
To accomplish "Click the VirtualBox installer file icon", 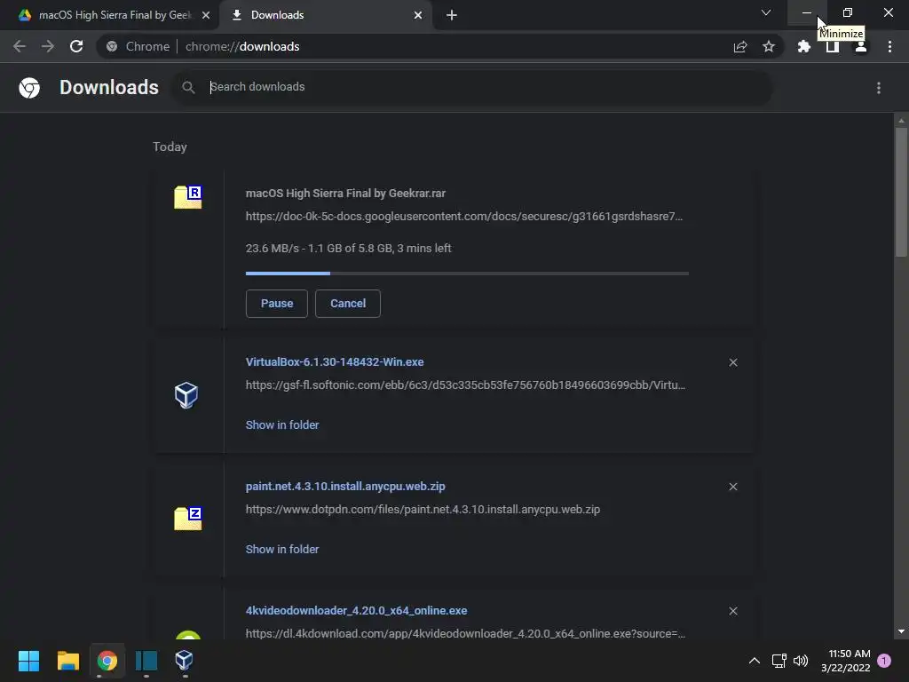I will click(x=186, y=395).
